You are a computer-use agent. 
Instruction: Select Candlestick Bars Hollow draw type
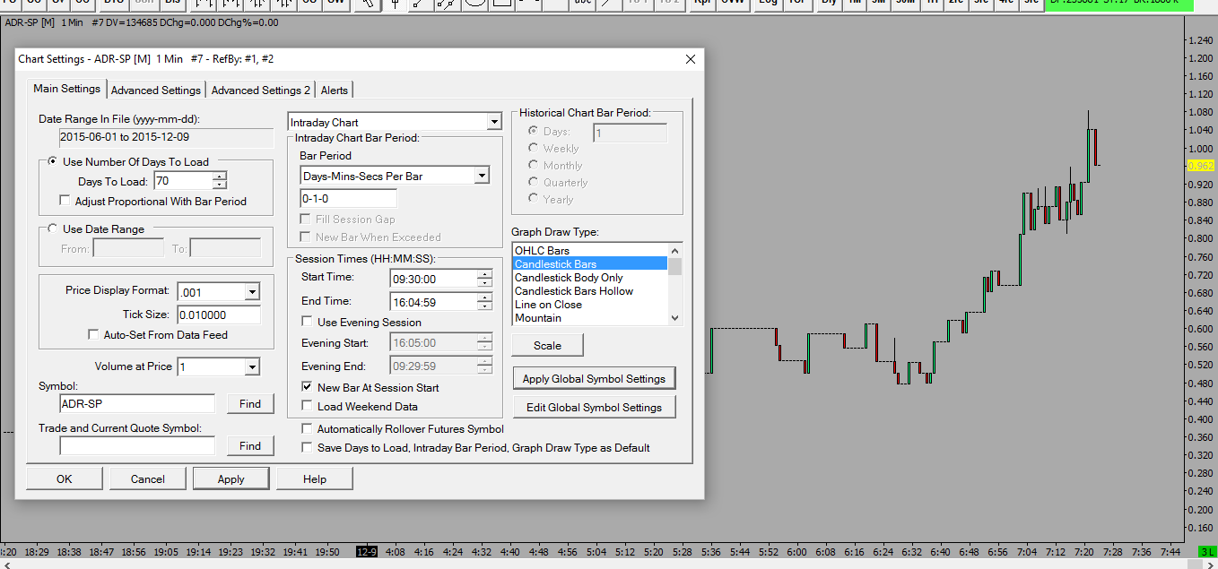[x=590, y=291]
